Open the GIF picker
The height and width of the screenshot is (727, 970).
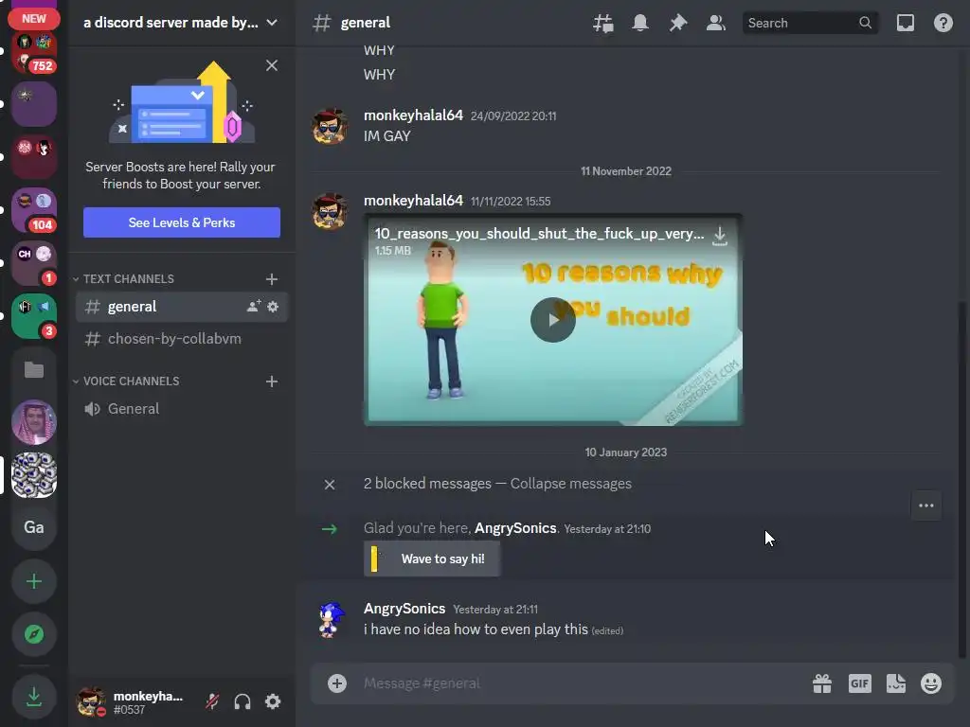tap(860, 683)
